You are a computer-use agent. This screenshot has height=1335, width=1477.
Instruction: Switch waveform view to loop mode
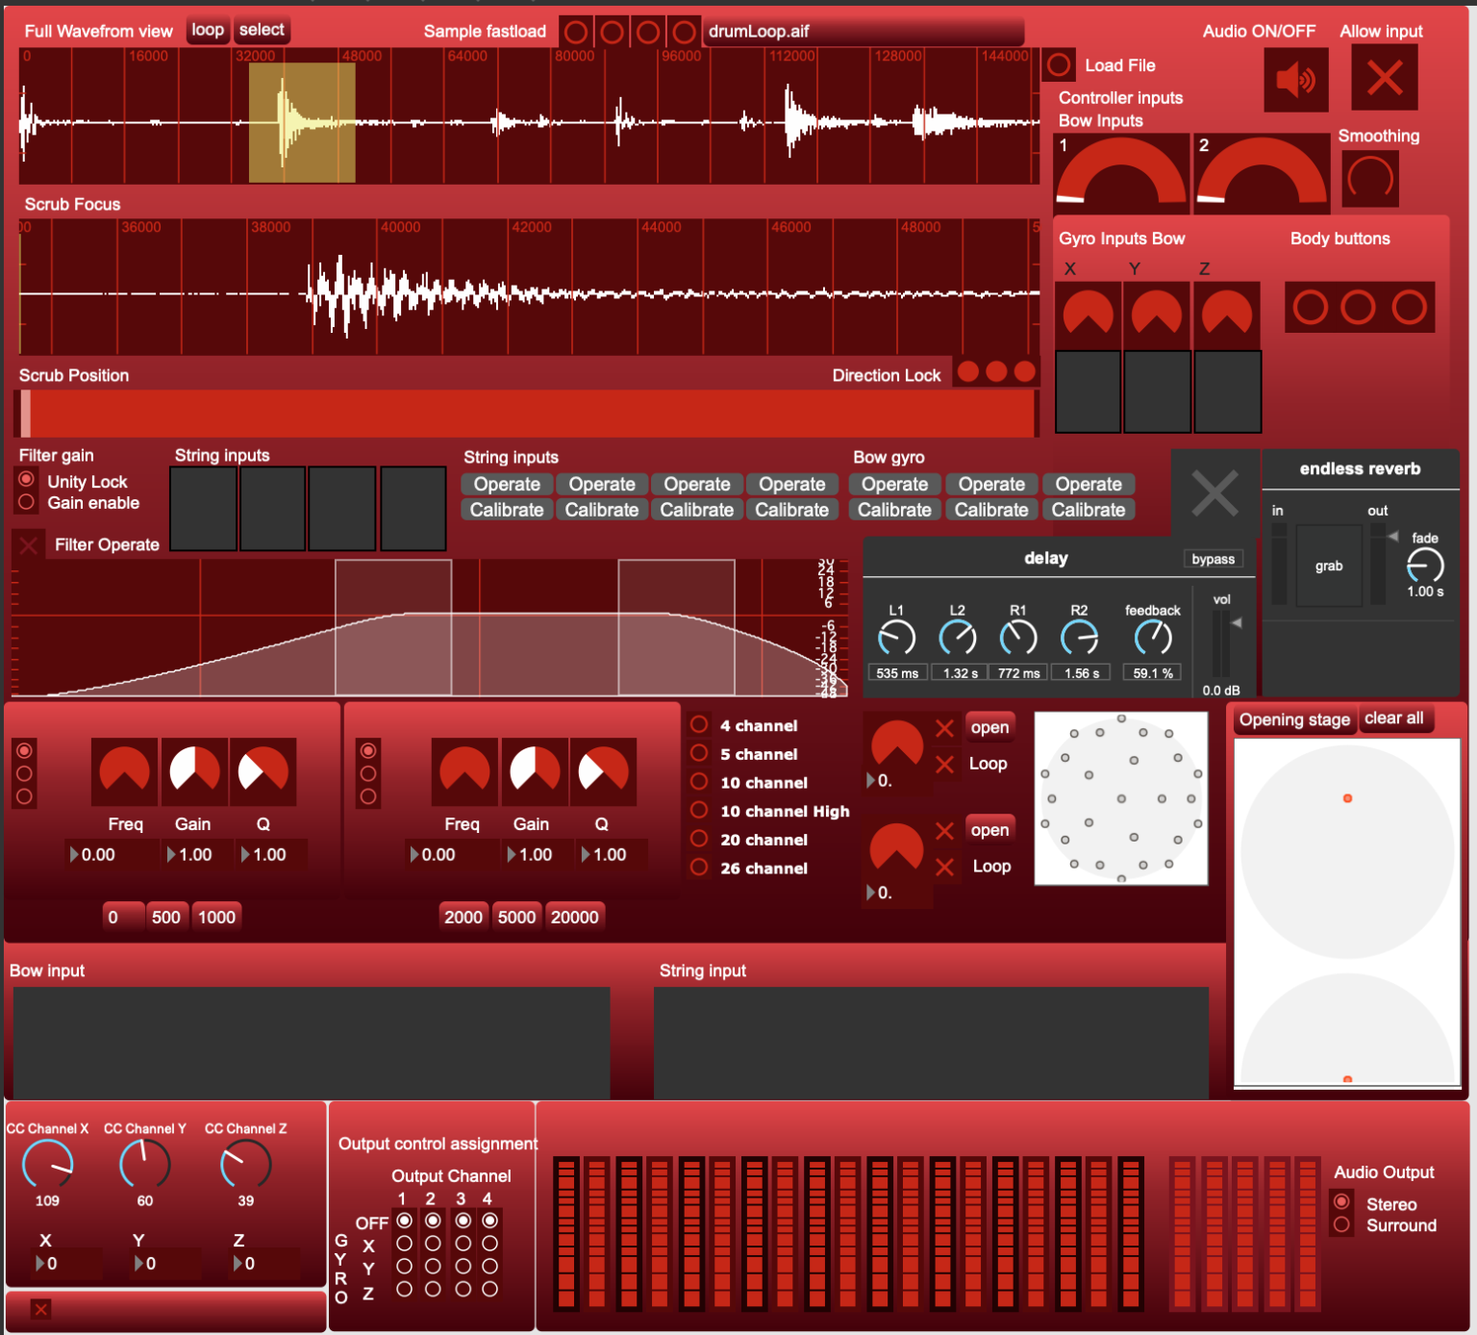208,30
